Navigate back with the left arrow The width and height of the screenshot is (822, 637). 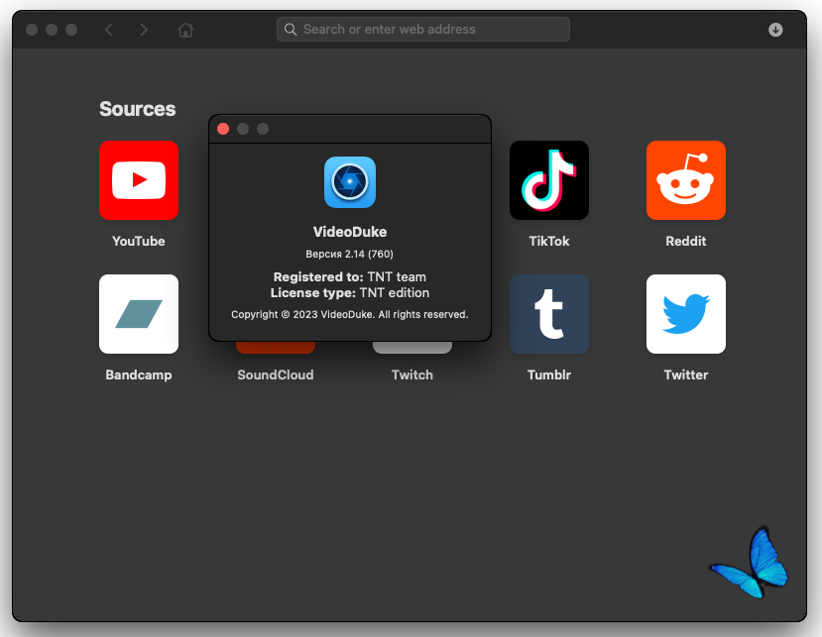click(108, 30)
